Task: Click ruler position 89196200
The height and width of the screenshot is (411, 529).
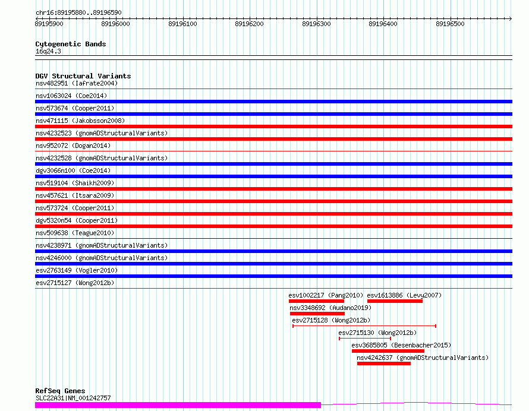Action: click(x=249, y=24)
